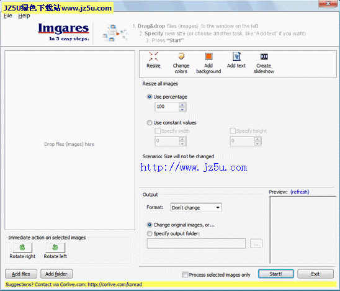
Task: Open the Help menu
Action: pyautogui.click(x=24, y=16)
